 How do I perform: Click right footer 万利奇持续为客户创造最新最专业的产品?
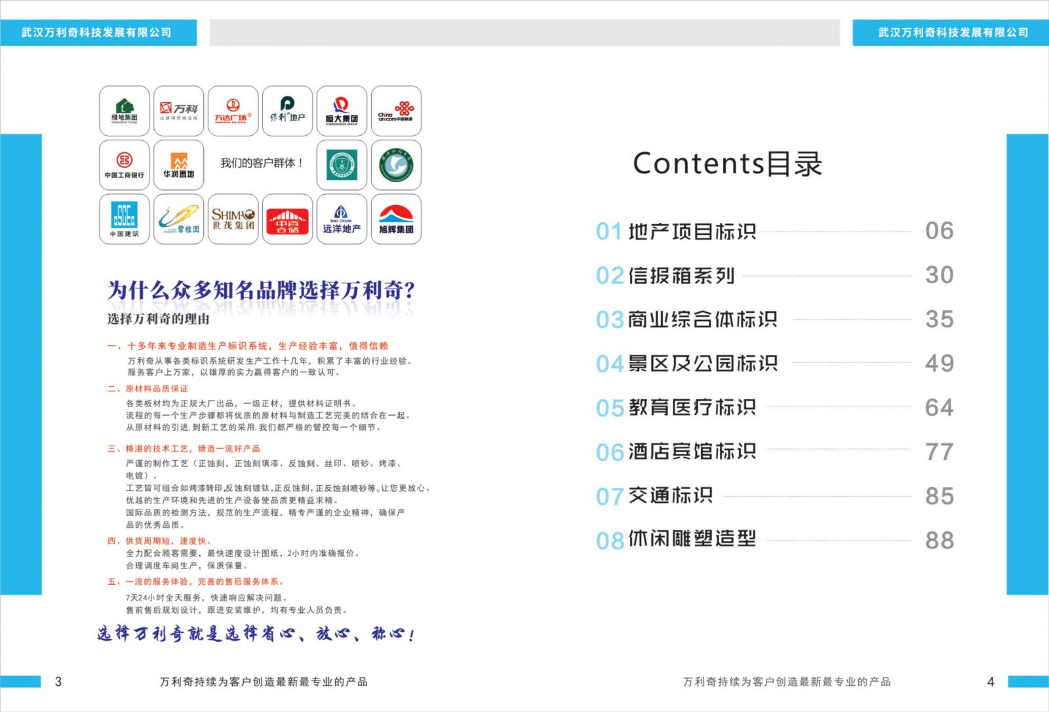click(787, 682)
